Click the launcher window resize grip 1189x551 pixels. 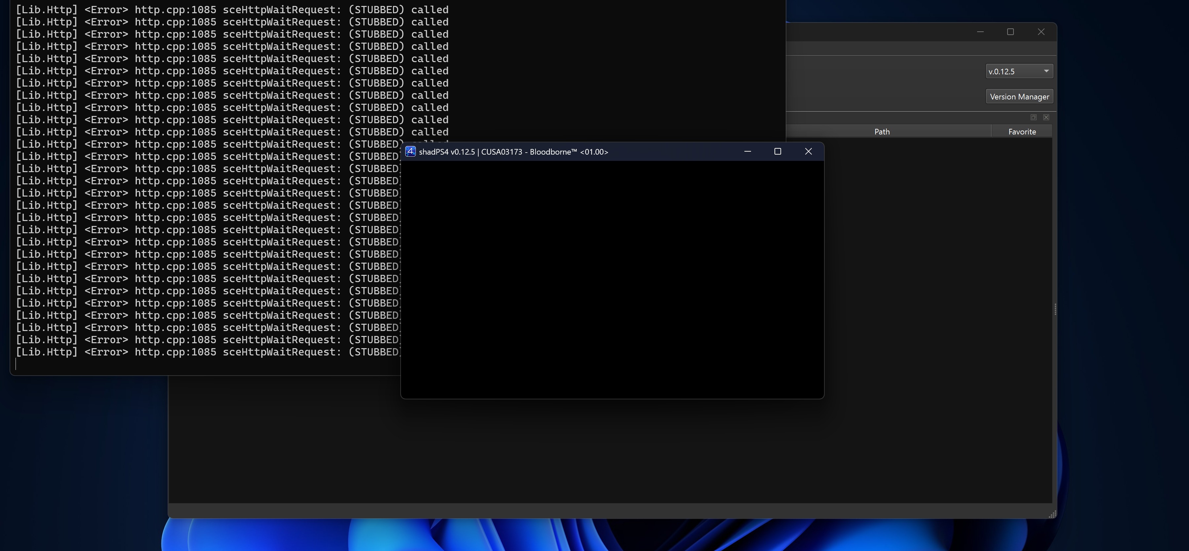pos(1052,514)
